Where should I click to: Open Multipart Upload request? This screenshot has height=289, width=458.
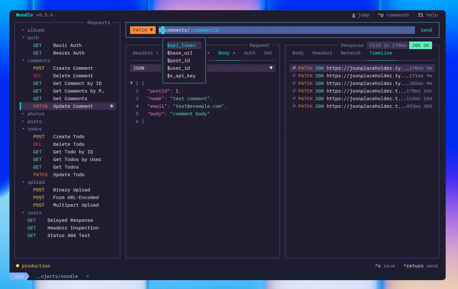[68, 205]
